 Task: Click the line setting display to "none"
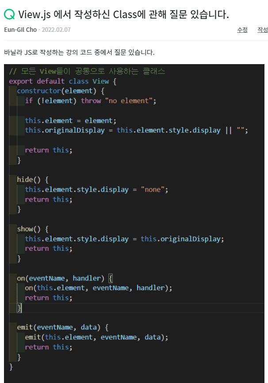click(96, 190)
